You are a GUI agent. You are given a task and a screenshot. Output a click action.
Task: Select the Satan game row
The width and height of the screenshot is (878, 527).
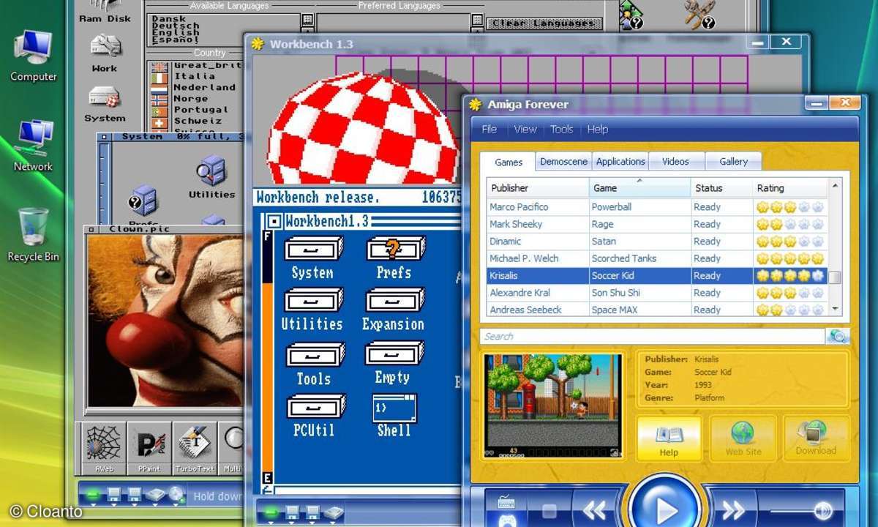tap(658, 242)
